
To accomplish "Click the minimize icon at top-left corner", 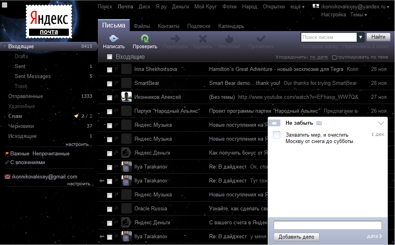I will (4, 5).
